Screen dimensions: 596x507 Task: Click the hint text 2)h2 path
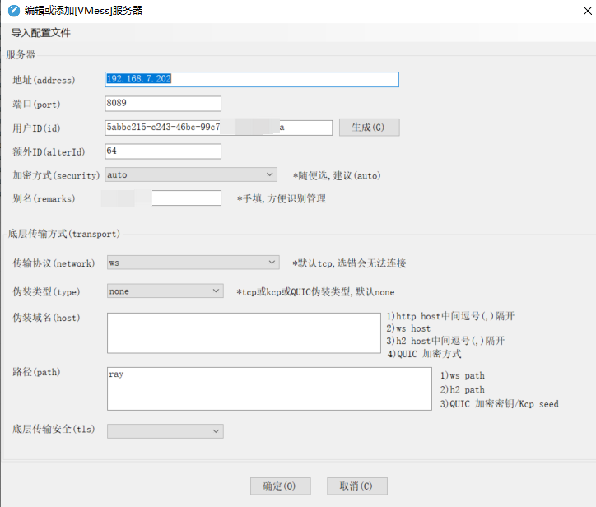463,389
